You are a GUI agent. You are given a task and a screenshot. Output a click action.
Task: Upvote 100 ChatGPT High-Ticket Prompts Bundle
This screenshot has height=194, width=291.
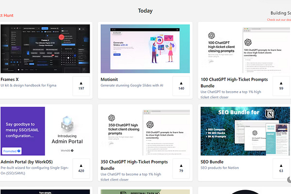click(x=281, y=86)
